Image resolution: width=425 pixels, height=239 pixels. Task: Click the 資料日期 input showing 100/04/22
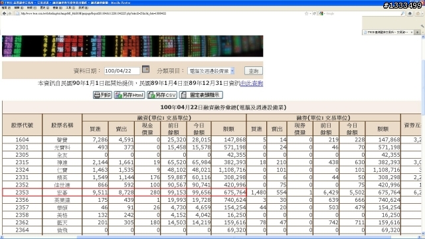coord(122,71)
